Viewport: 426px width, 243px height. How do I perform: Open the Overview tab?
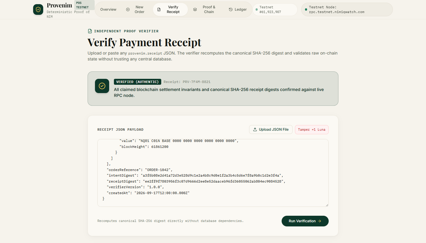coord(108,9)
